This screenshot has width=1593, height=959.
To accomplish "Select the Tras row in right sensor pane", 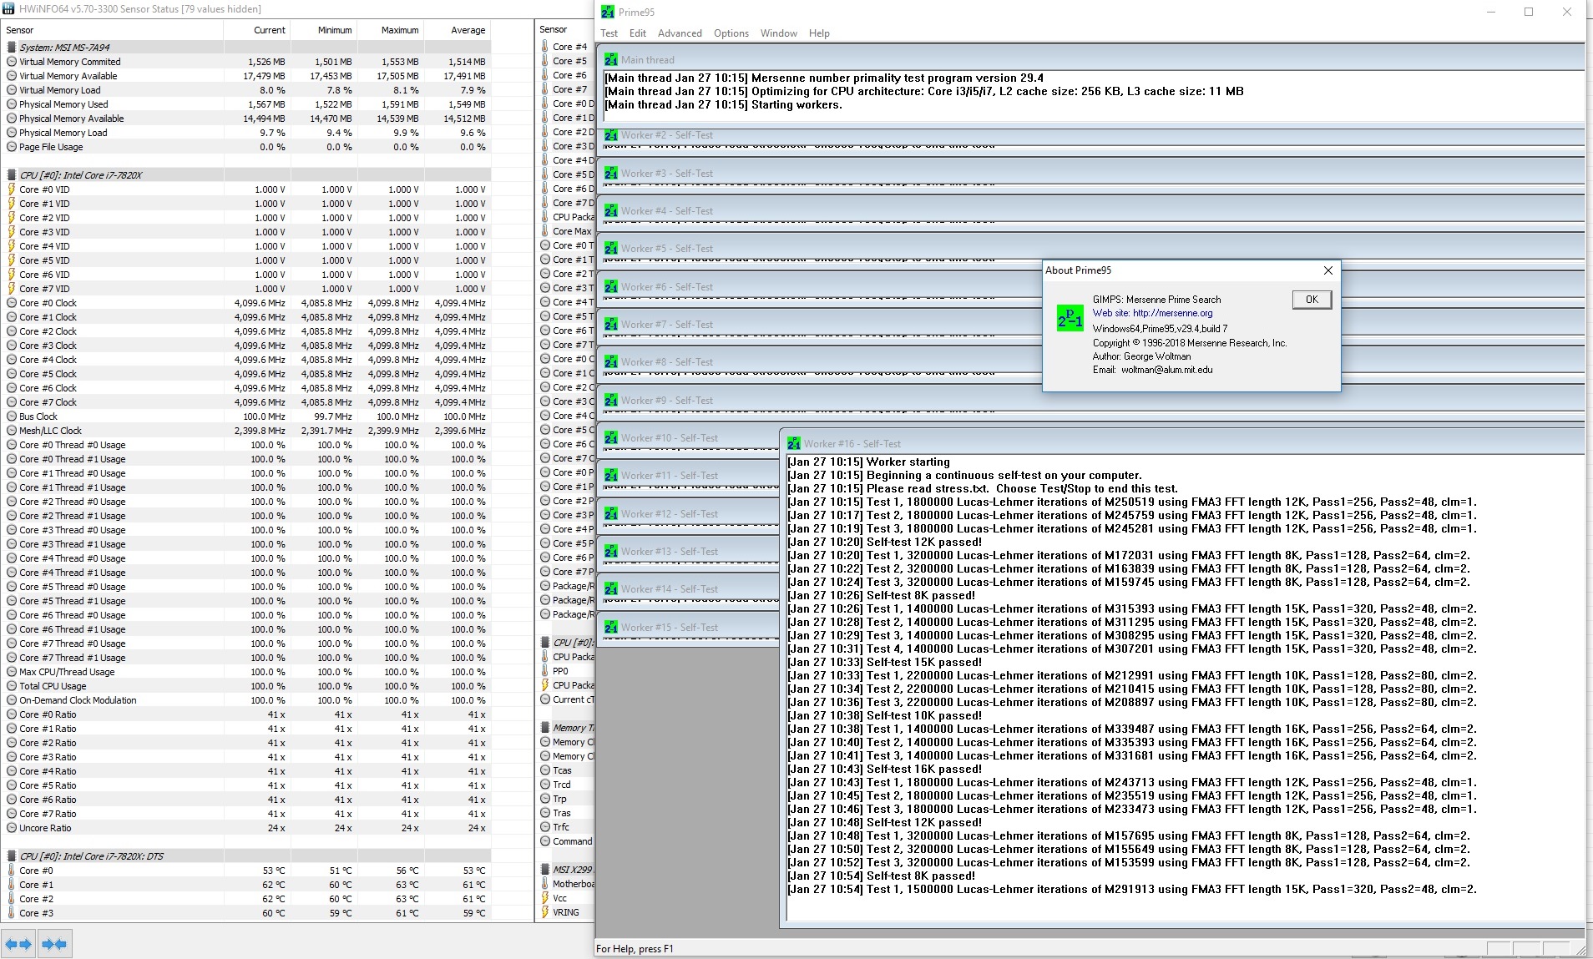I will point(565,813).
